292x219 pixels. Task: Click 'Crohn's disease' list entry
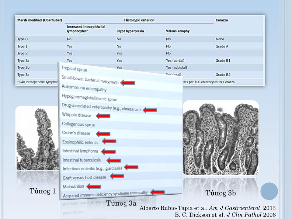click(76, 133)
